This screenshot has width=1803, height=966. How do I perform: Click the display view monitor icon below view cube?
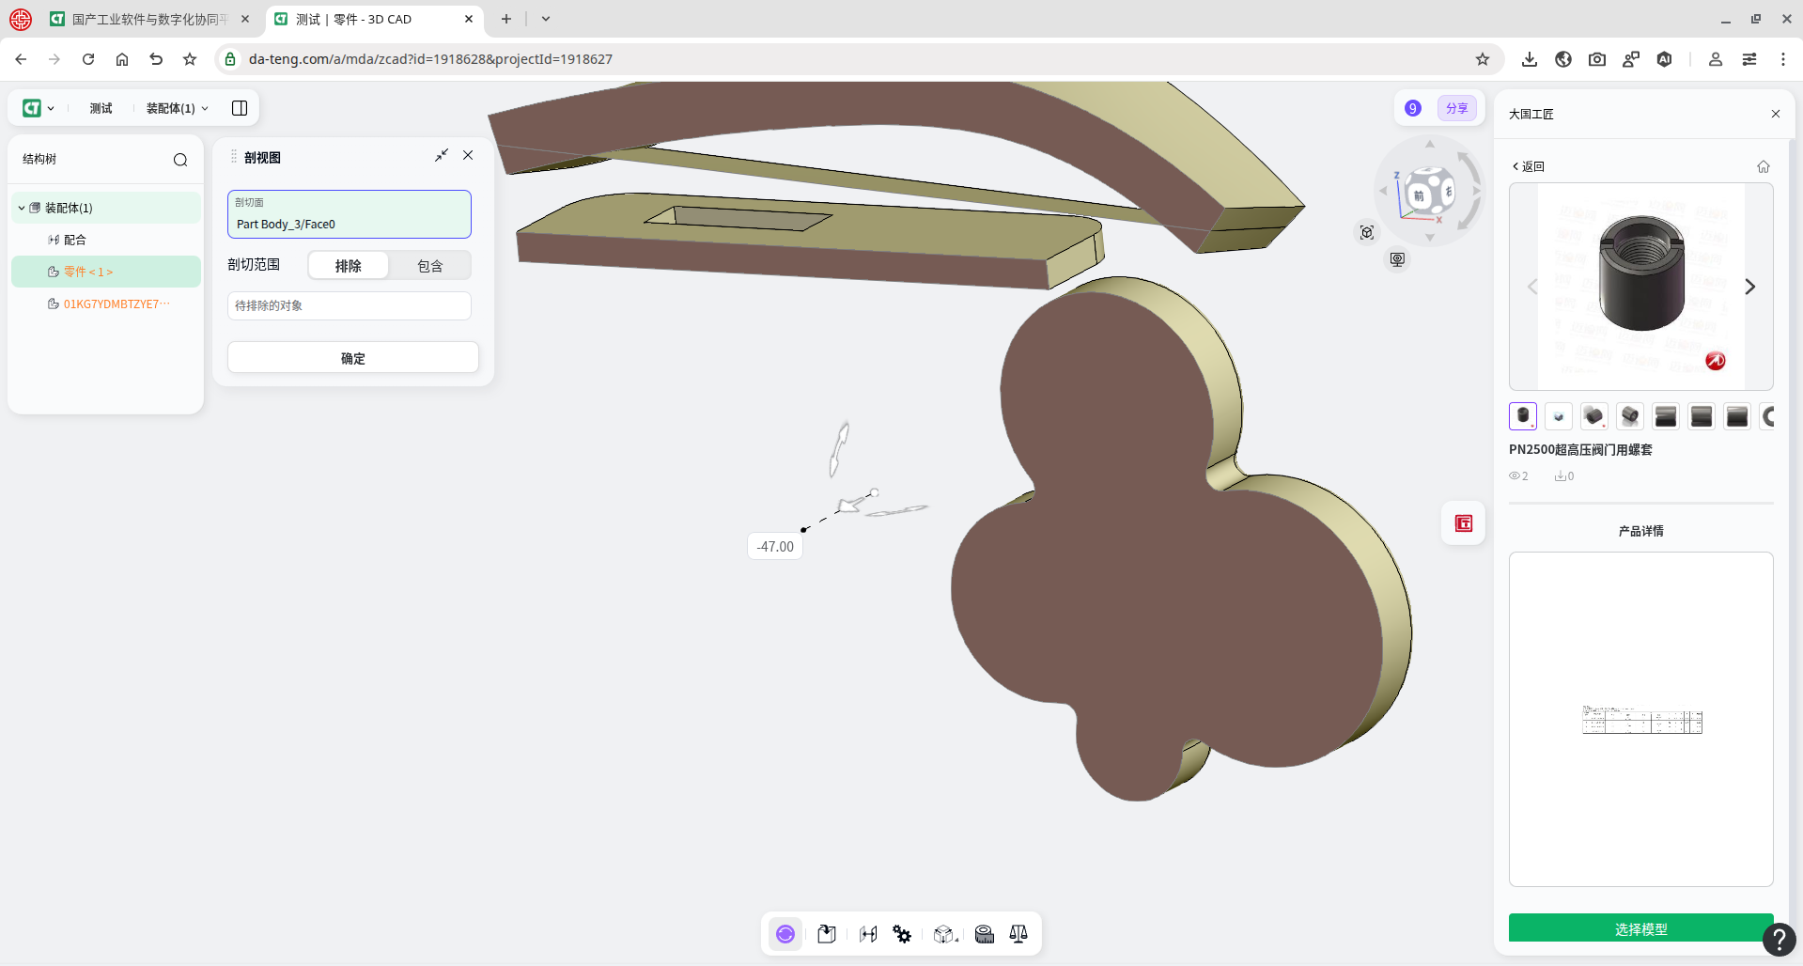pos(1398,259)
